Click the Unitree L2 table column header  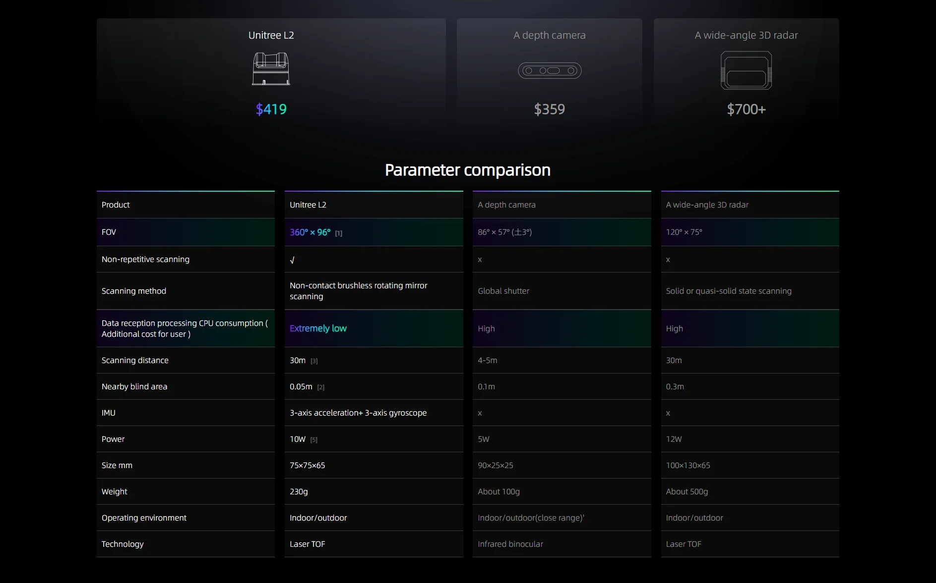308,205
